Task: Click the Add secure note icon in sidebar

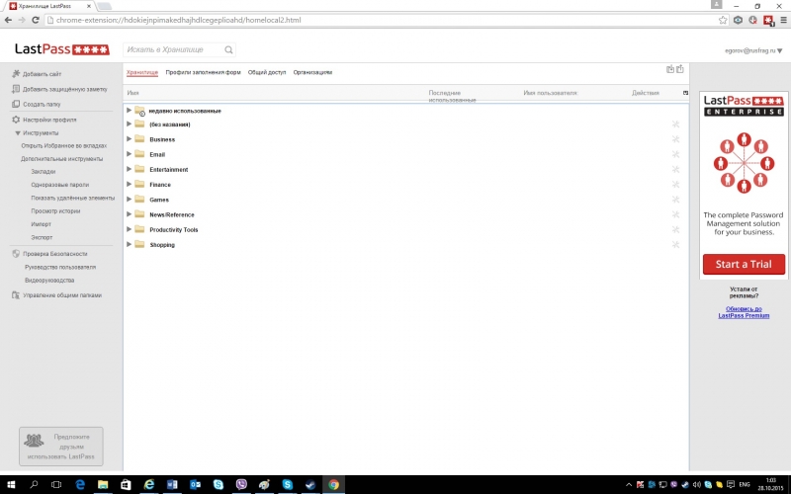Action: 16,89
